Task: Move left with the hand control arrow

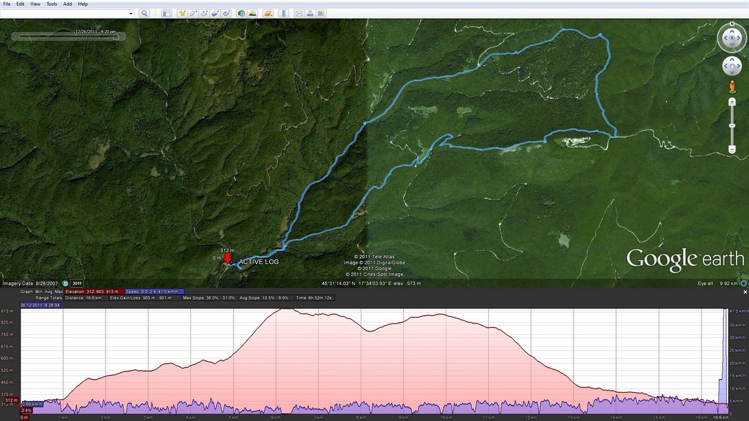Action: point(726,65)
